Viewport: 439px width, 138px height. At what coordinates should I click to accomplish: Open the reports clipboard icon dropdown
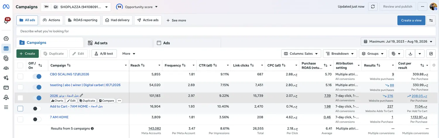(x=396, y=54)
